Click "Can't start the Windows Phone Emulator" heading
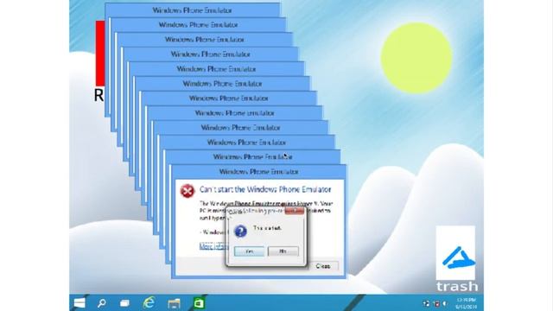553x311 pixels. coord(265,189)
